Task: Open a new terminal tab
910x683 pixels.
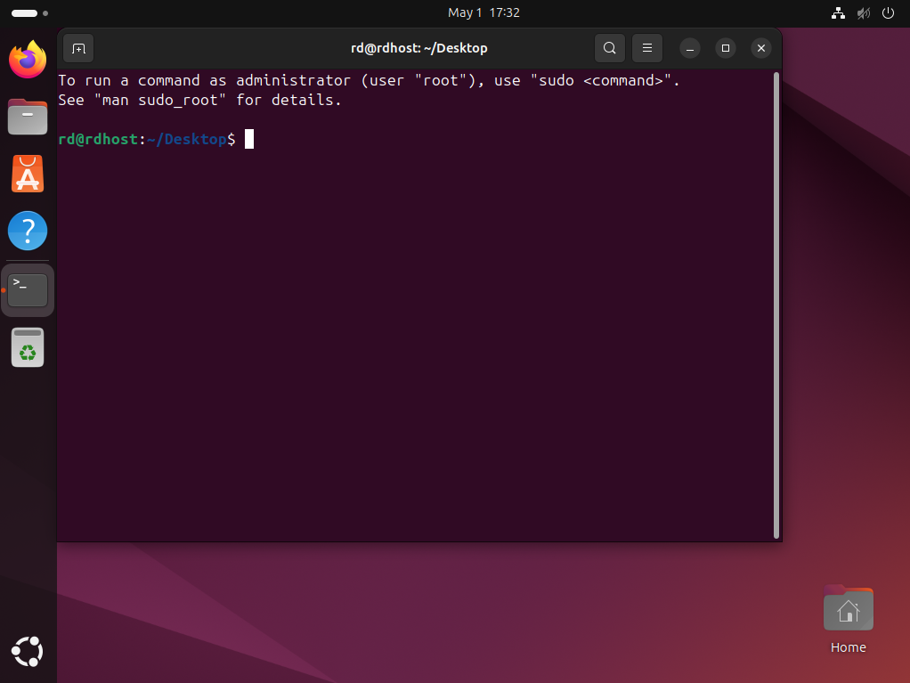Action: click(78, 48)
